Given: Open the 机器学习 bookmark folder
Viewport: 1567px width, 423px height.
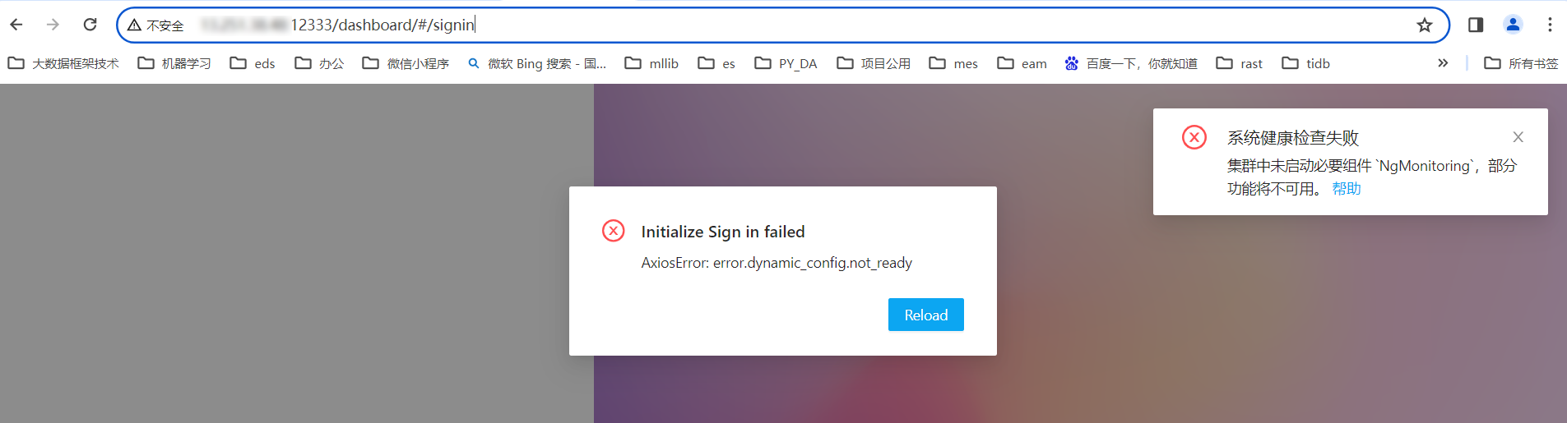Looking at the screenshot, I should pyautogui.click(x=174, y=63).
